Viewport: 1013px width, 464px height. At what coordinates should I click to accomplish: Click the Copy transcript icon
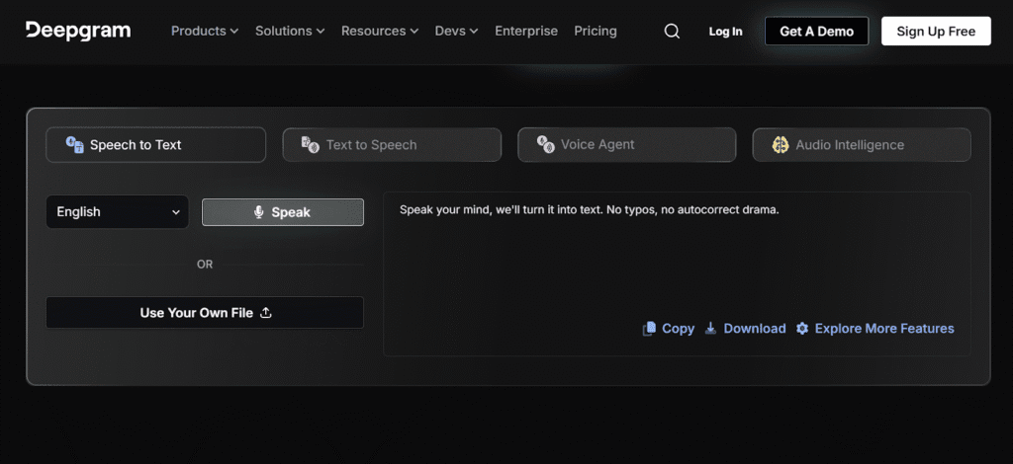click(x=649, y=329)
